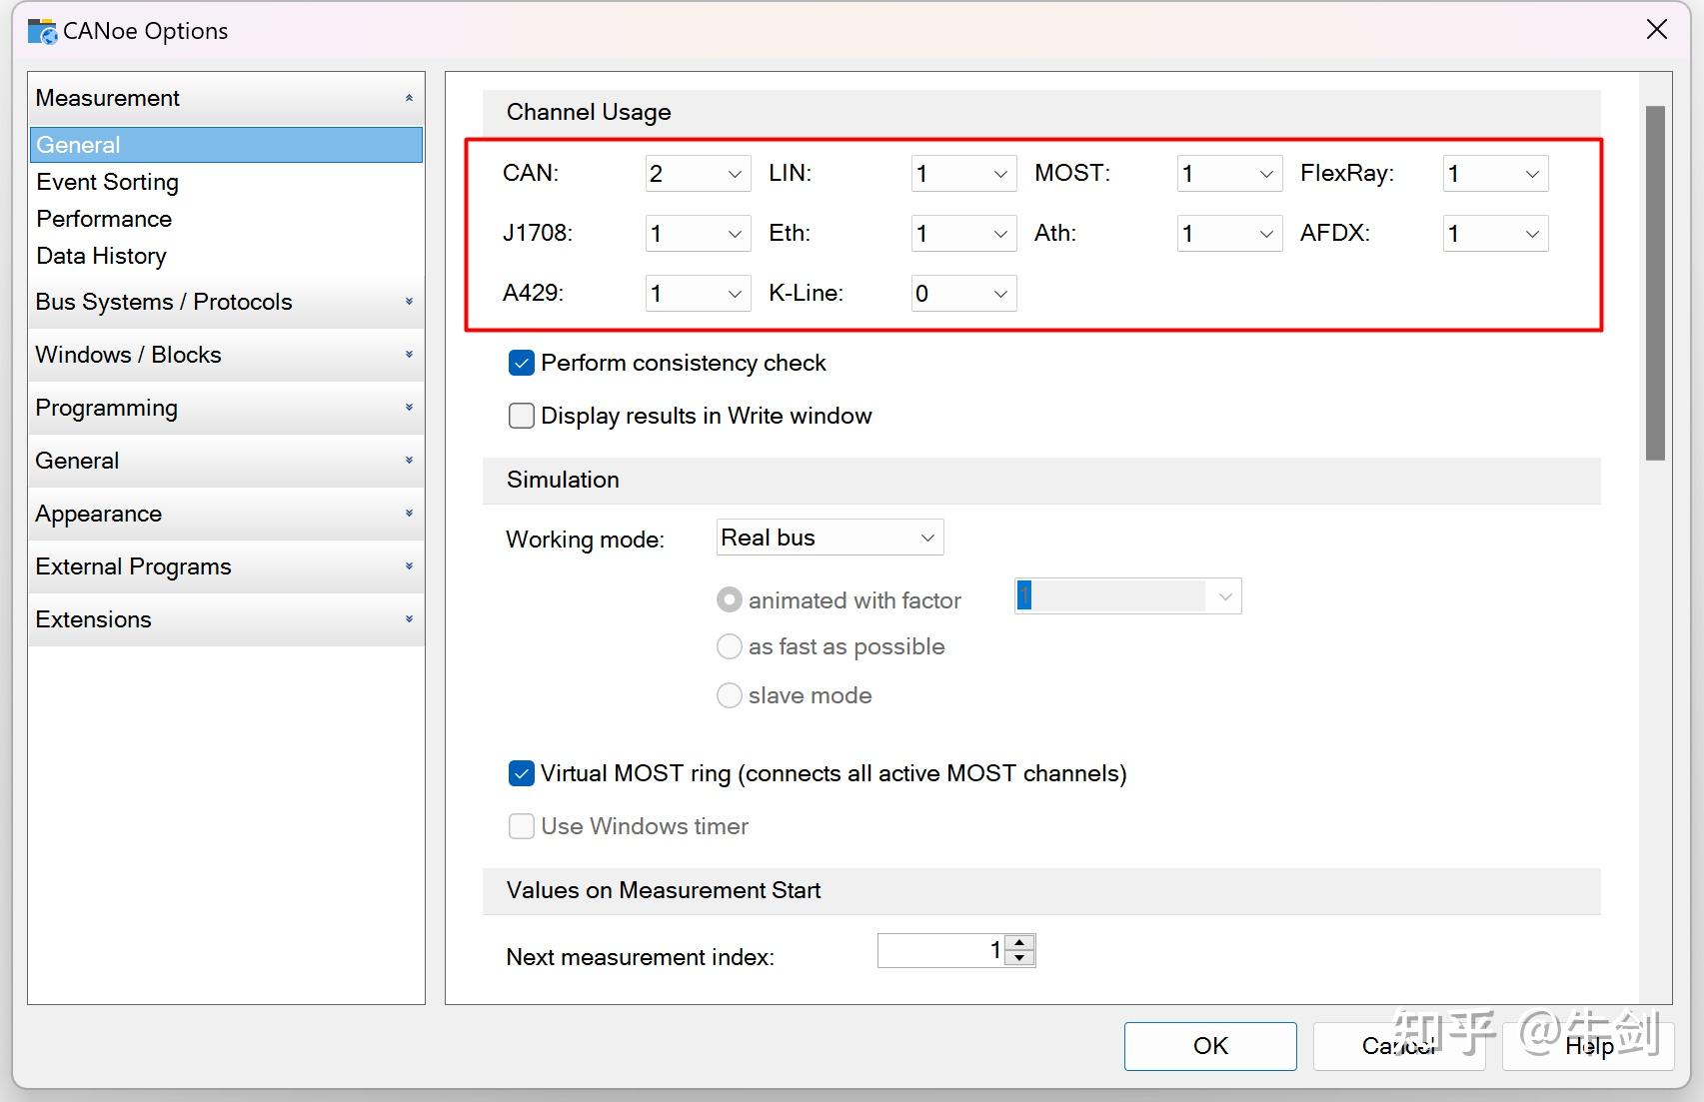Open Event Sorting settings

(x=107, y=182)
